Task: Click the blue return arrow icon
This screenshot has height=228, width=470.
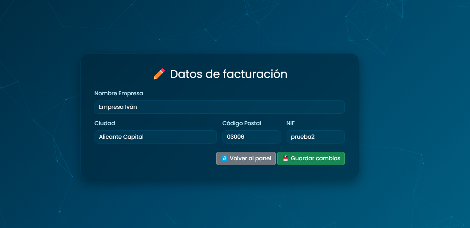Action: click(224, 158)
